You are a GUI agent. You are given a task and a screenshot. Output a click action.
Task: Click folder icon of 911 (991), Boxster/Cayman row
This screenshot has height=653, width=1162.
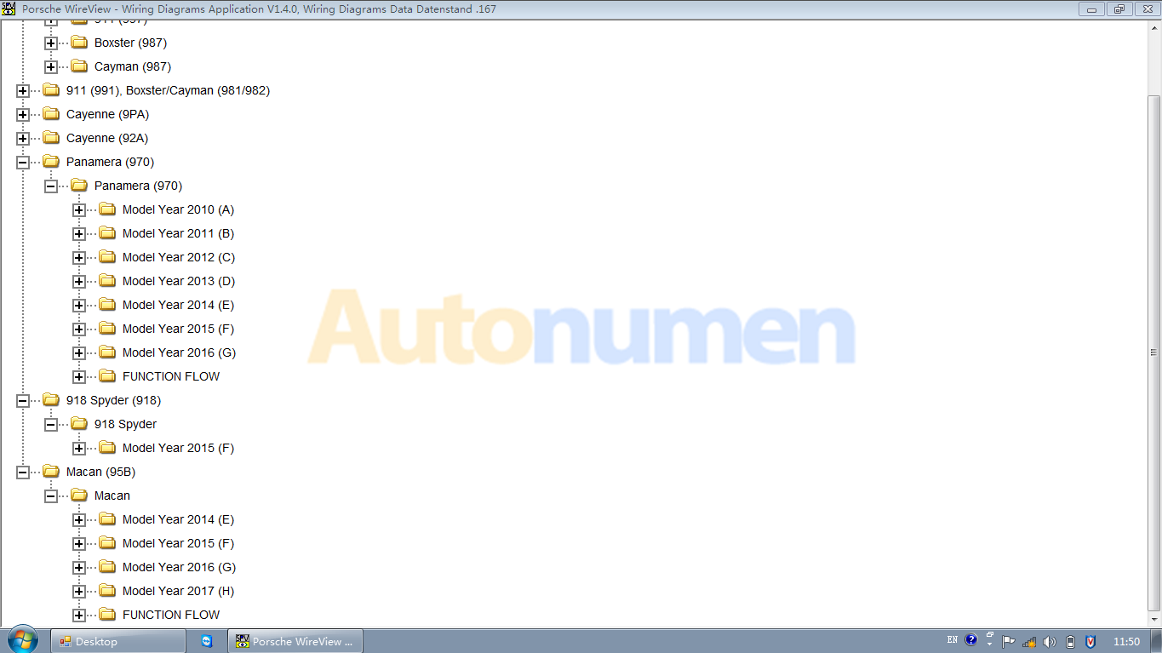pos(51,90)
